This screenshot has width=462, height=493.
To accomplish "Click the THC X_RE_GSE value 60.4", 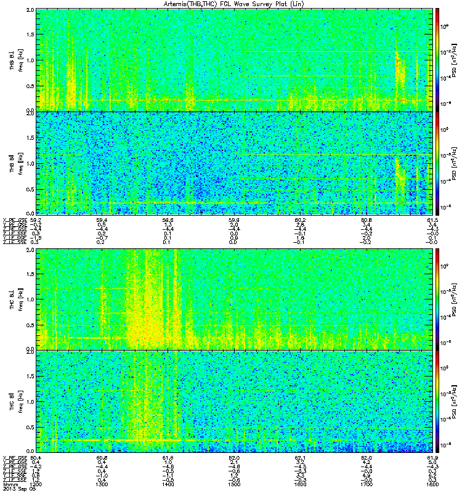I will tap(36, 458).
